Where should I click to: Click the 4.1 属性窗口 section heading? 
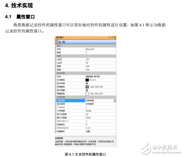coord(20,17)
